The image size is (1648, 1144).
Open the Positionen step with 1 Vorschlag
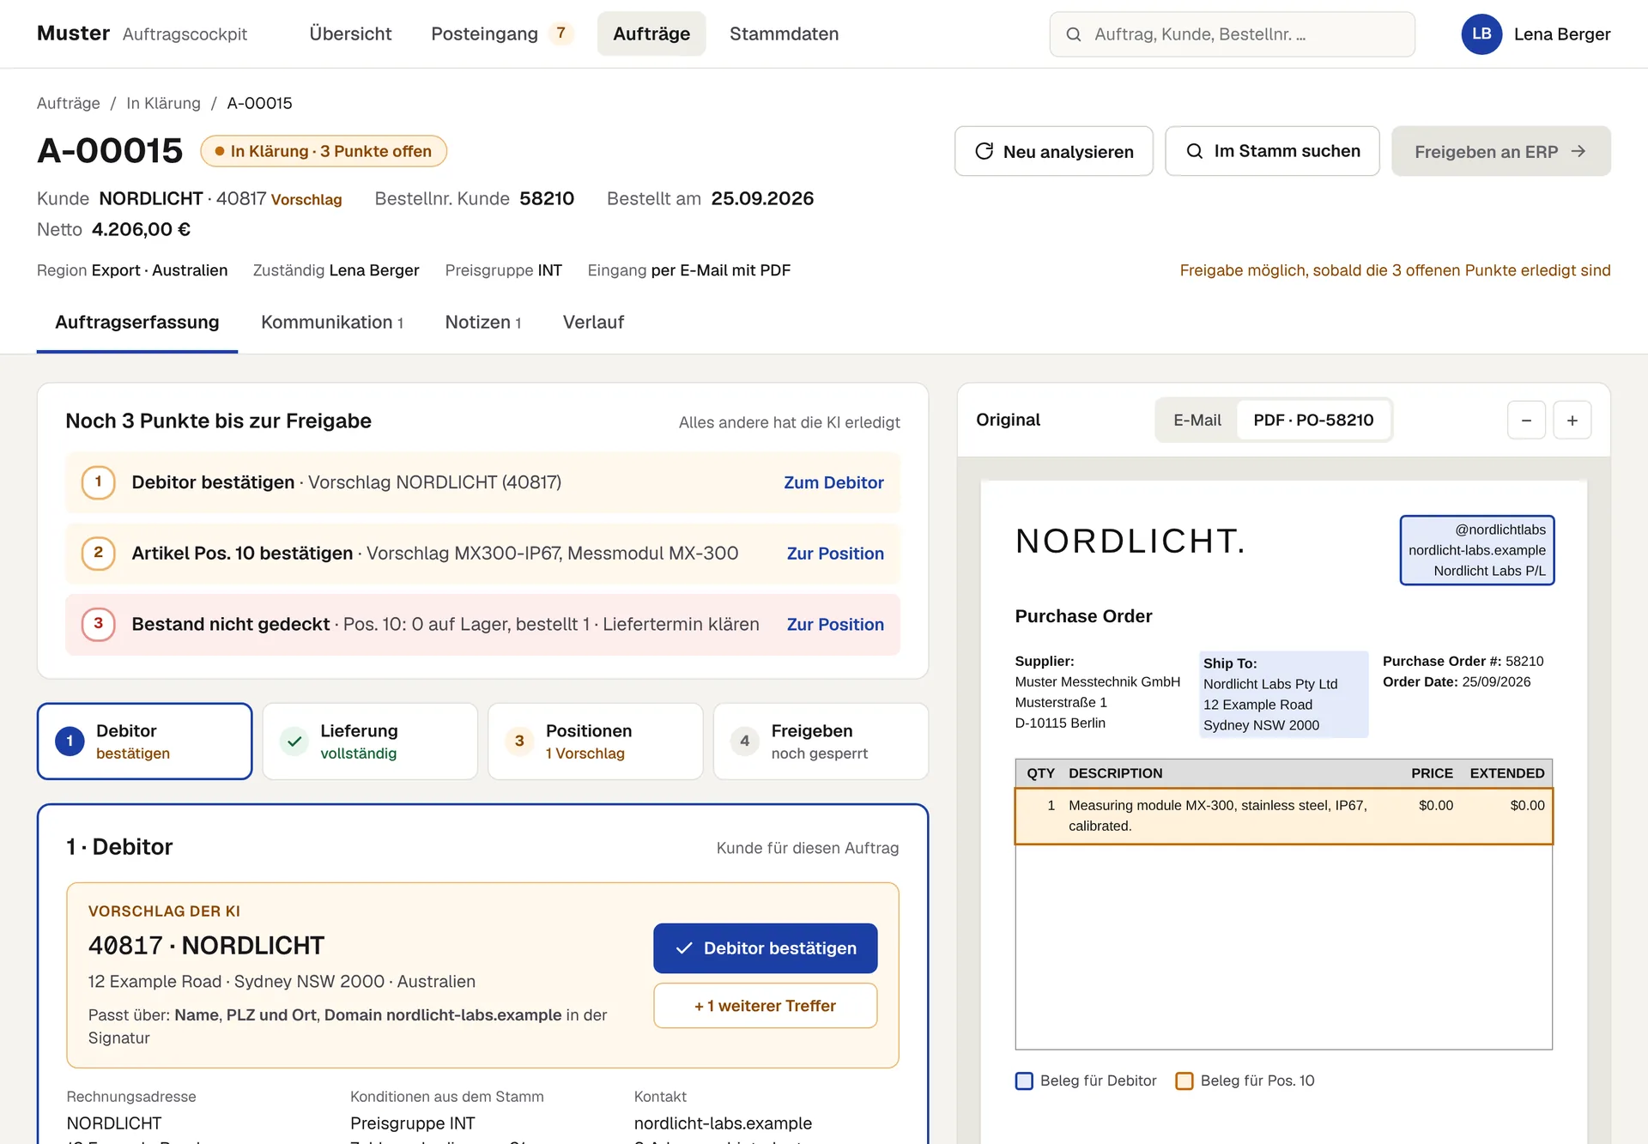[595, 741]
